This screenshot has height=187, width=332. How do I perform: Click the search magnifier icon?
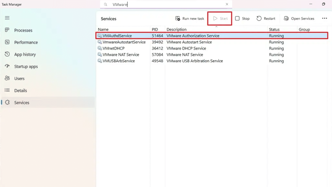(105, 4)
